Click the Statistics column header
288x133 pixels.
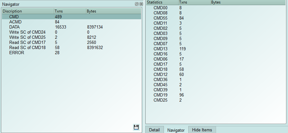(162, 2)
